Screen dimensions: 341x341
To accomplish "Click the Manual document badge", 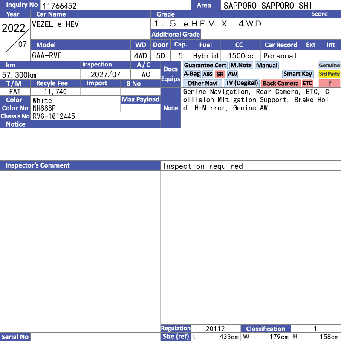I will click(x=267, y=65).
